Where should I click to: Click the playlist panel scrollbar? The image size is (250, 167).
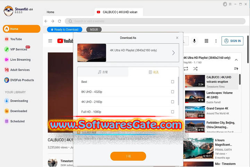(240, 79)
